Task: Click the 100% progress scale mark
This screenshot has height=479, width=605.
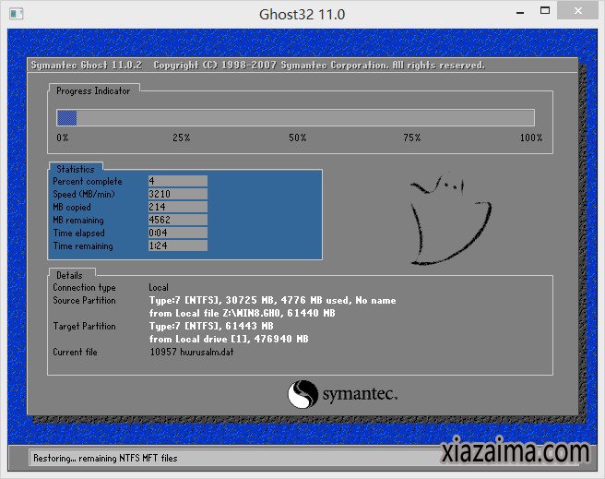Action: point(531,138)
